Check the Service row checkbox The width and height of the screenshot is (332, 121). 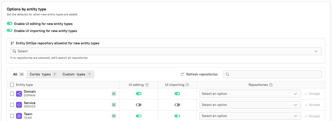(12, 105)
